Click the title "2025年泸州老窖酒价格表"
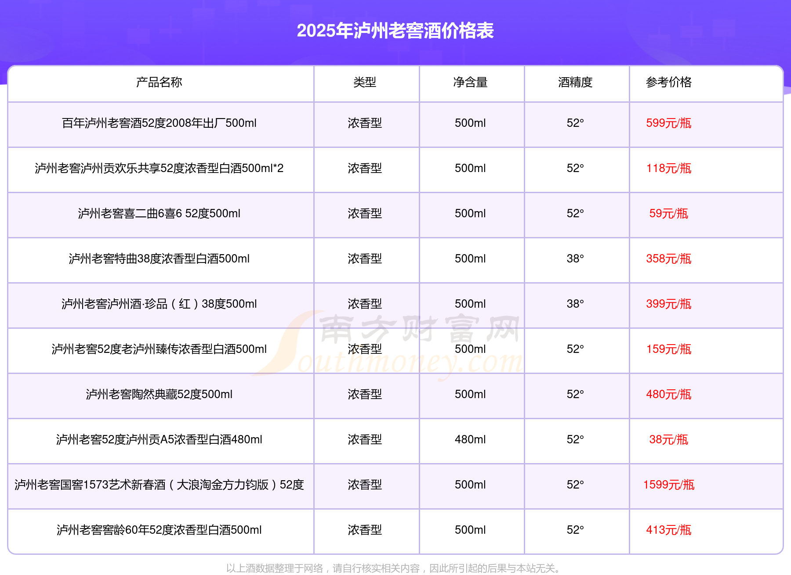This screenshot has width=791, height=575. click(x=395, y=31)
